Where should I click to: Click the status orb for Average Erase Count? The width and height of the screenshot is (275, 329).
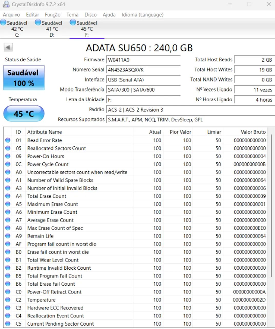pos(8,220)
